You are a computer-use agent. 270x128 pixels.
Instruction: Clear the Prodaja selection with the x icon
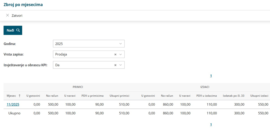point(115,54)
